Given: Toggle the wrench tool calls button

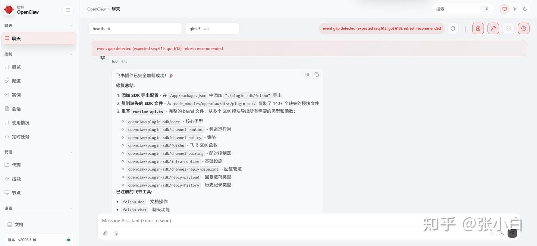Looking at the screenshot, I should (493, 28).
